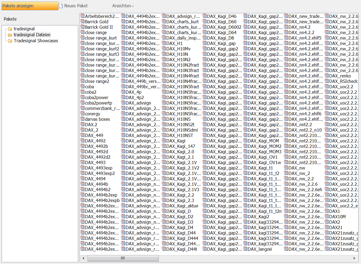Screen dimensions: 361x264
Task: Click the DAX_Kagi_D46 entry
Action: pyautogui.click(x=222, y=16)
